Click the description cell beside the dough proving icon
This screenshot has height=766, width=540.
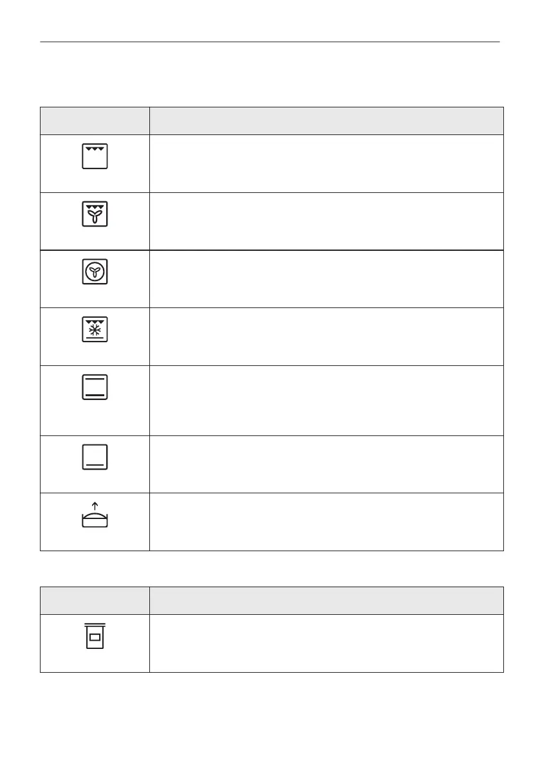pyautogui.click(x=326, y=522)
